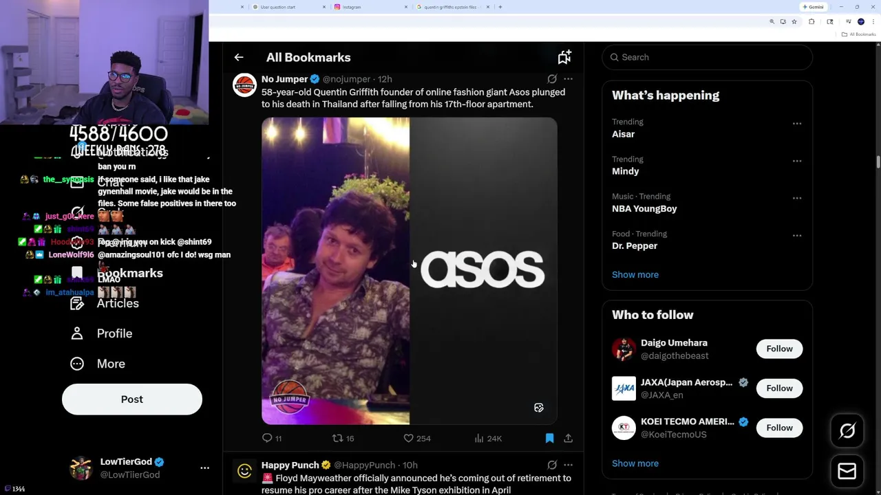Image resolution: width=881 pixels, height=495 pixels.
Task: Open Articles icon in sidebar
Action: (77, 303)
